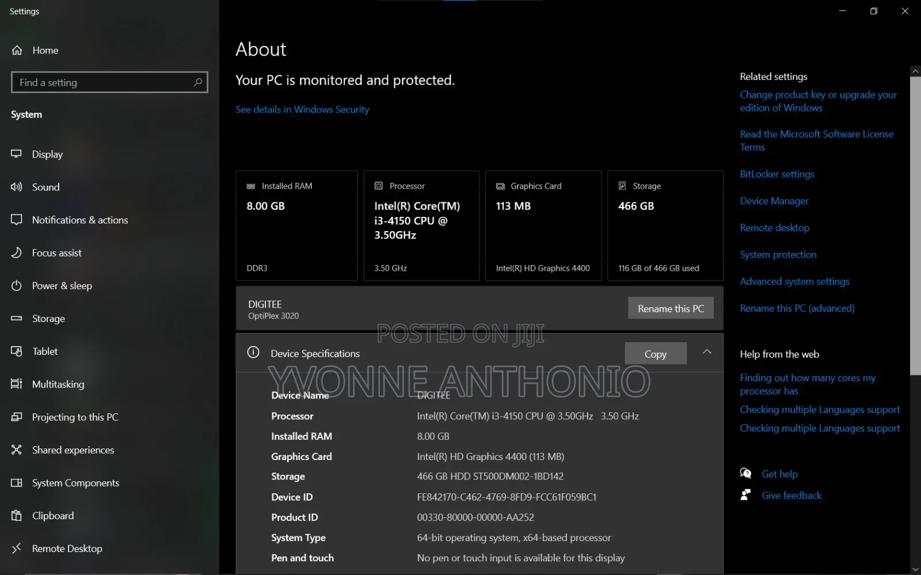Screen dimensions: 921x575
Task: Open Change product key or upgrade link
Action: [818, 101]
